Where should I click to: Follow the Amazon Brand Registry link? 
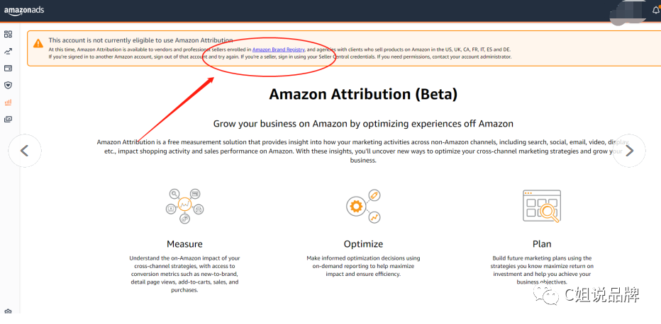coord(278,50)
